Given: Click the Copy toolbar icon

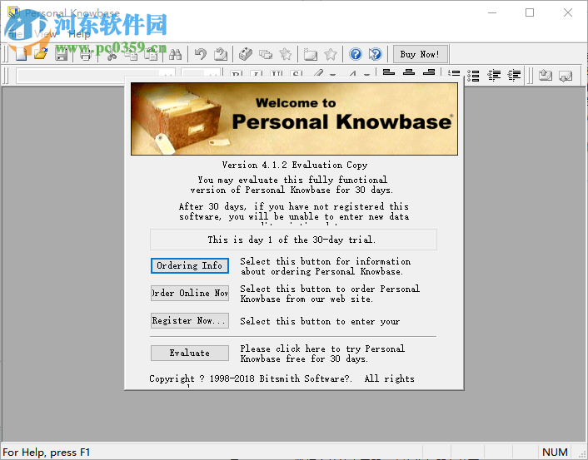Looking at the screenshot, I should click(132, 55).
